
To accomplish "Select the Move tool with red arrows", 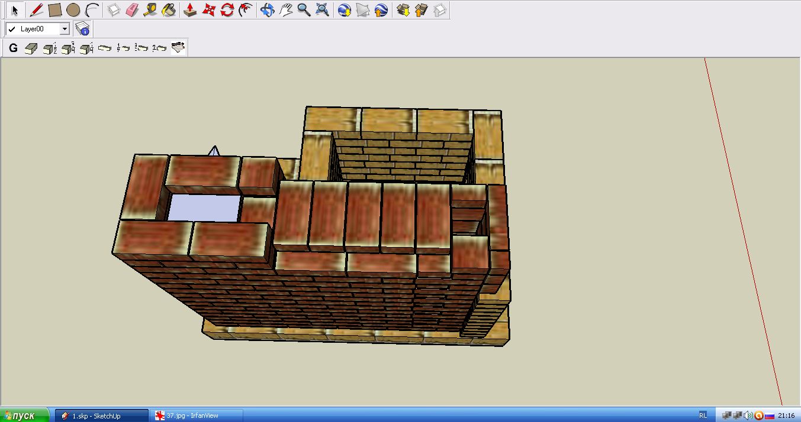I will 208,10.
